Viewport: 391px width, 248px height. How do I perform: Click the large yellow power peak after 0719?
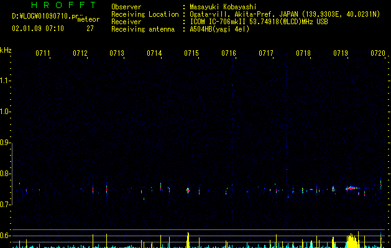pyautogui.click(x=352, y=241)
